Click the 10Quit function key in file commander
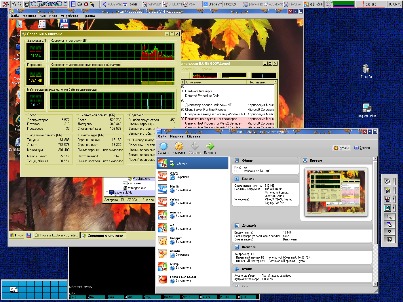Screen dimensions: 403x302 click(246, 297)
